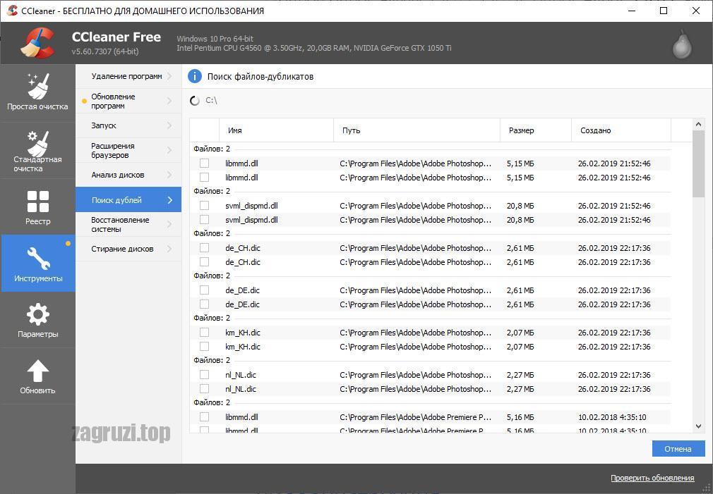Click the first km_KH.dic file name
This screenshot has width=713, height=494.
click(243, 333)
